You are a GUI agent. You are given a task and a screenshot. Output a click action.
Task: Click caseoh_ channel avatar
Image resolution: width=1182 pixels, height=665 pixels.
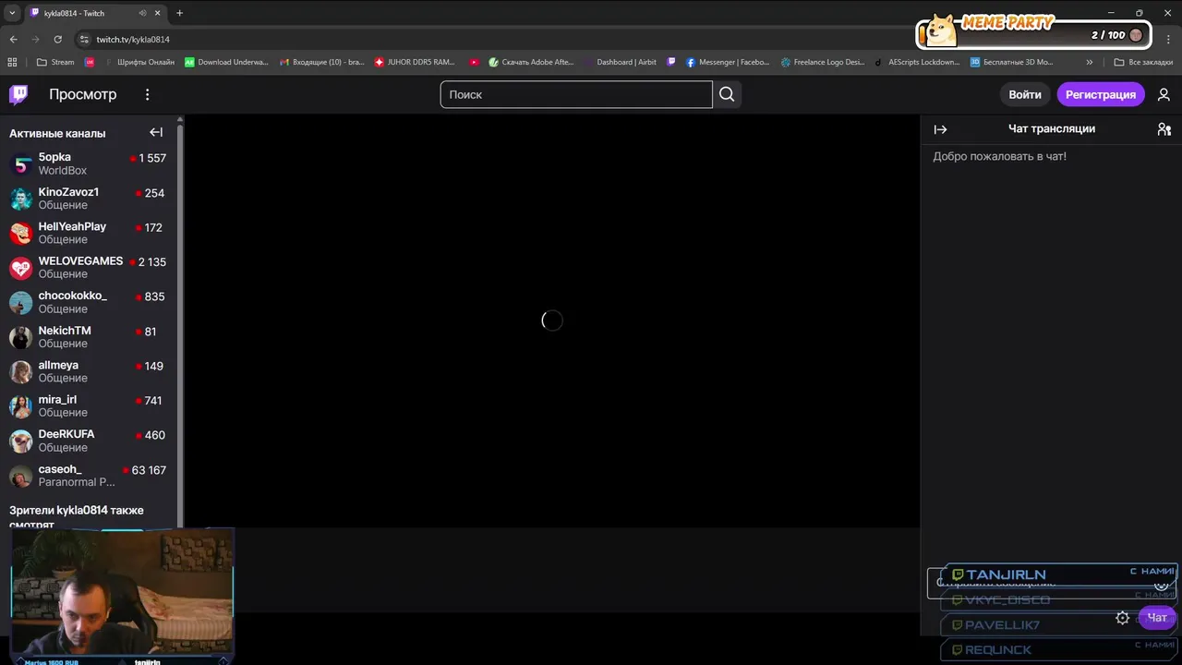pyautogui.click(x=21, y=476)
